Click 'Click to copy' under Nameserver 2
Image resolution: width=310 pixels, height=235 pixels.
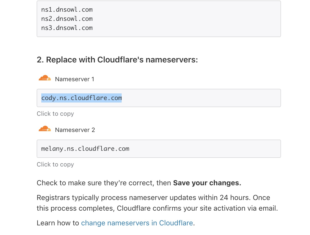tap(55, 164)
